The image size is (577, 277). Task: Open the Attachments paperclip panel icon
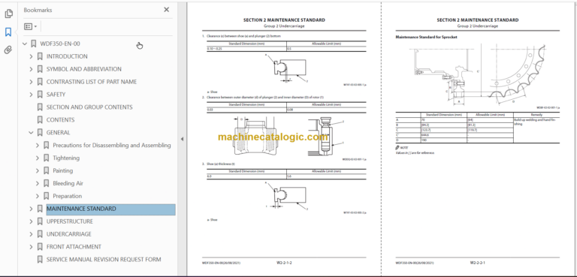(8, 50)
